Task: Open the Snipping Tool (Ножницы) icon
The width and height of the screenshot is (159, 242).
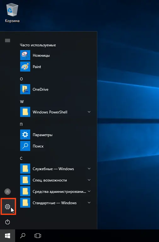Action: 25,55
